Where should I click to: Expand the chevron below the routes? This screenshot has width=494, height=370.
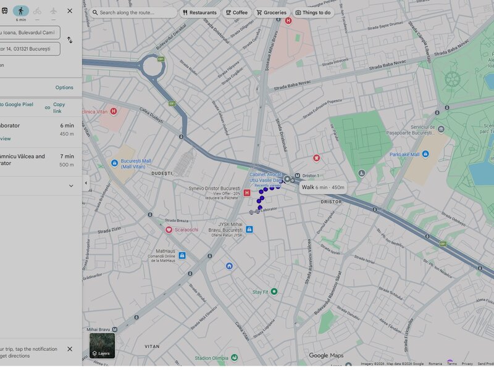(71, 186)
